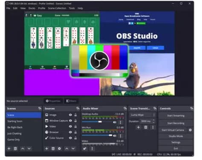
Task: Move scene up in Scenes list
Action: (23, 149)
